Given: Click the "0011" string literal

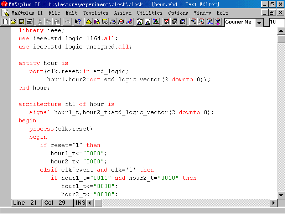Looking at the screenshot, I should tap(100, 178).
